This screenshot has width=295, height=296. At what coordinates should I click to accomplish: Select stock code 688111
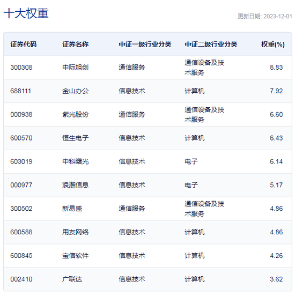pos(20,91)
